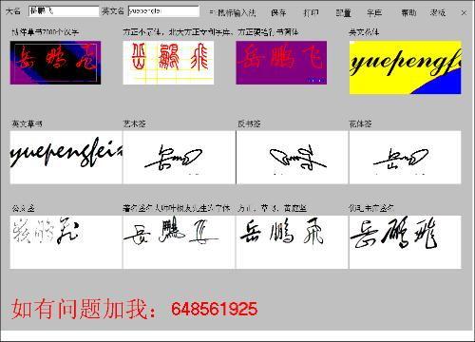
Task: Click the 打印 print menu item
Action: coord(311,12)
